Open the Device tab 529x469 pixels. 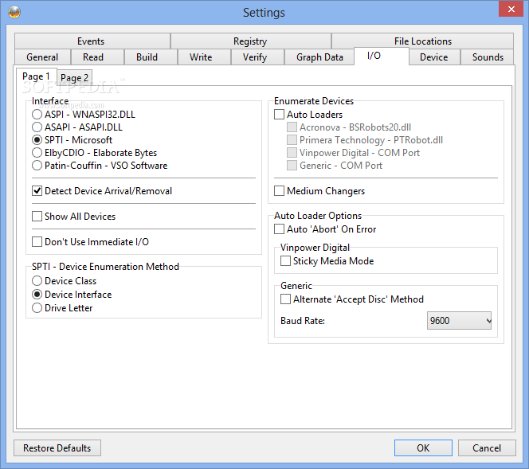coord(434,57)
